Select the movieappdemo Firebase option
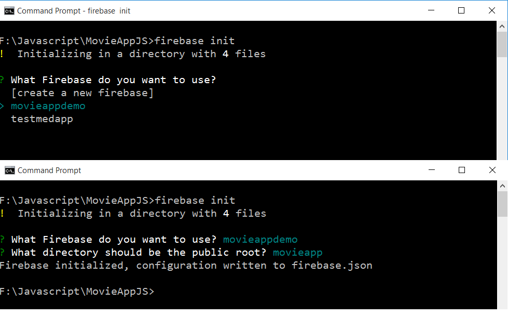This screenshot has height=316, width=508. tap(48, 106)
